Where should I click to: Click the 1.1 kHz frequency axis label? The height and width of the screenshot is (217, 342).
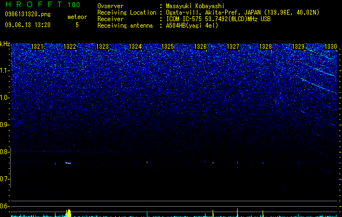(5, 71)
